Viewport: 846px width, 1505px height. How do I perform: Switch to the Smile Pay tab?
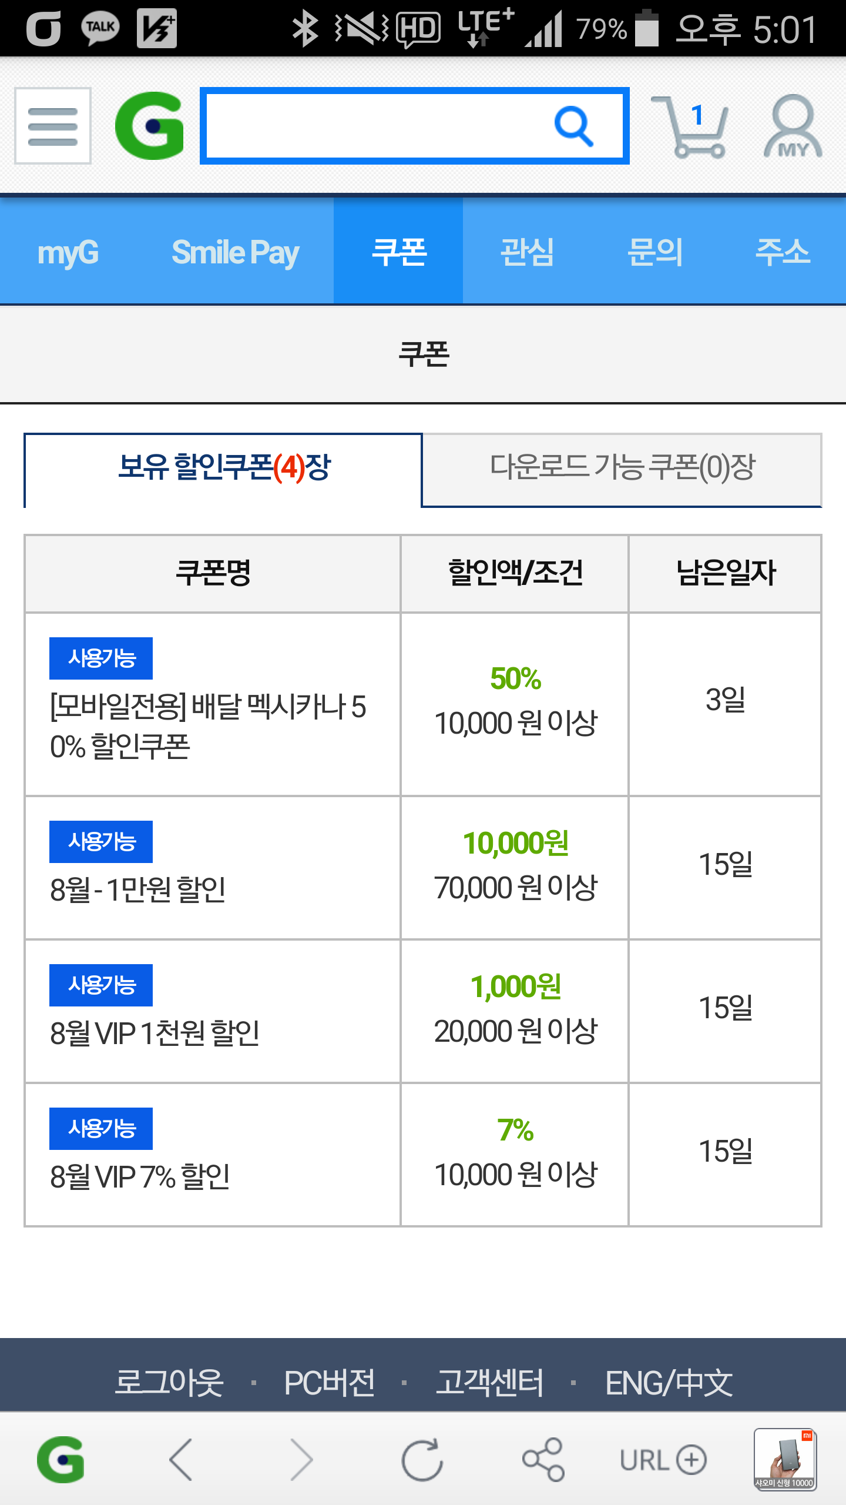tap(235, 252)
